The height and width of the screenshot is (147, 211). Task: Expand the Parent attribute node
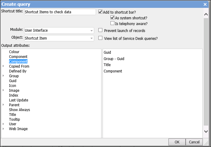[x=3, y=105]
